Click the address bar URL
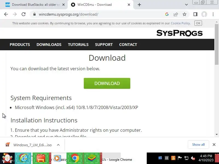219x164 pixels. (68, 14)
